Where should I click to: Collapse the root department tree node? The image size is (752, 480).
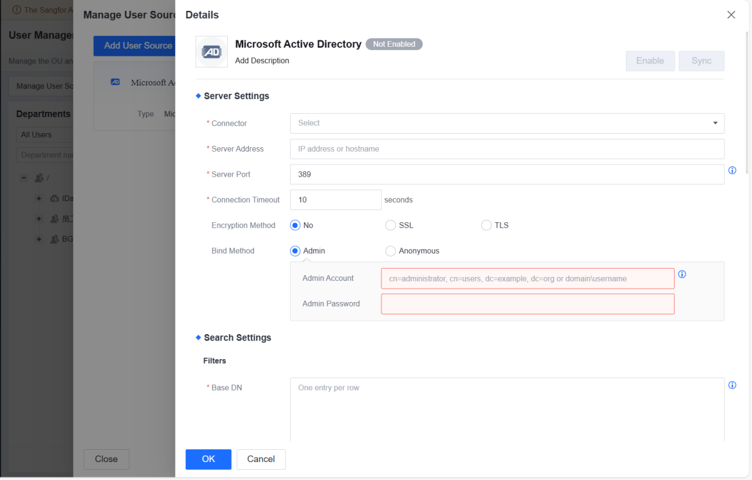coord(24,178)
